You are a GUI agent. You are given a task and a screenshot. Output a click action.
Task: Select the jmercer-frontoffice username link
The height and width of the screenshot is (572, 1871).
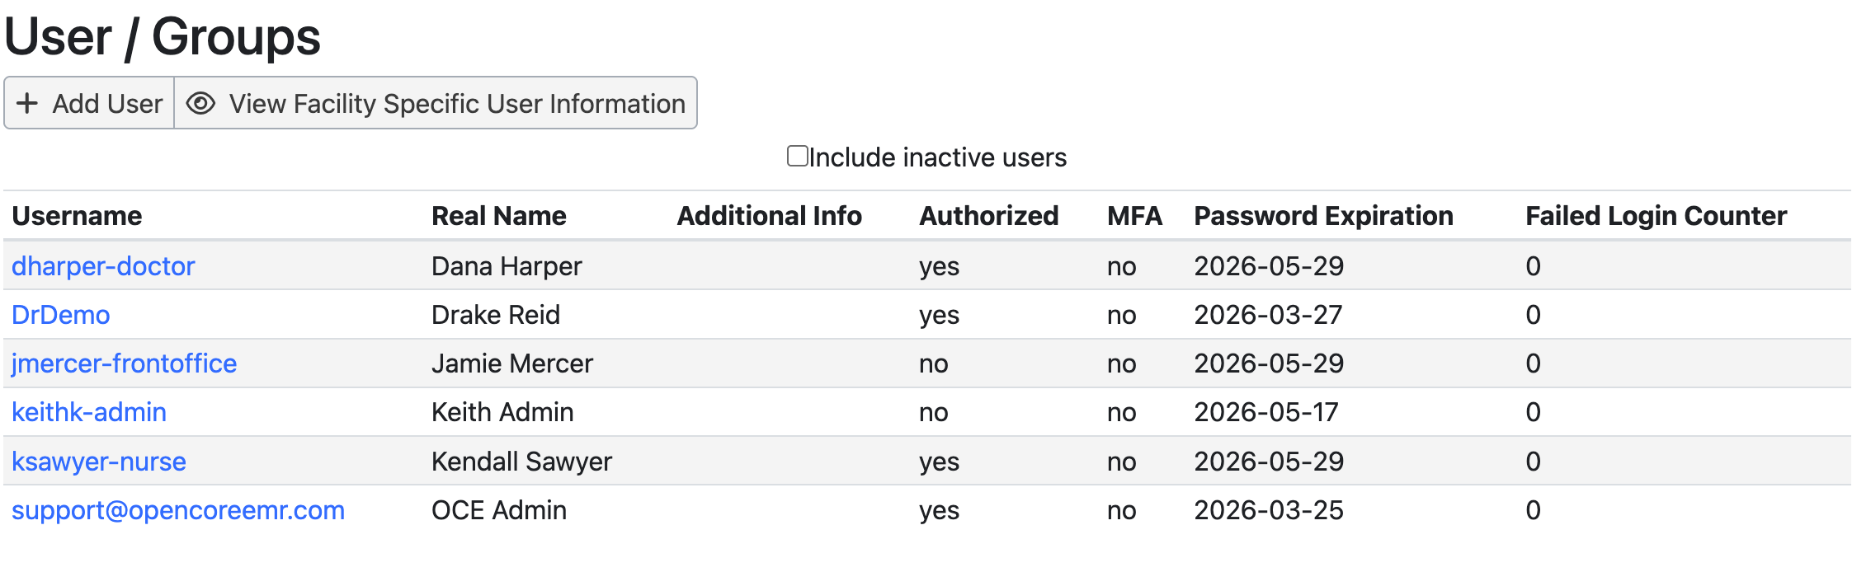pyautogui.click(x=125, y=363)
